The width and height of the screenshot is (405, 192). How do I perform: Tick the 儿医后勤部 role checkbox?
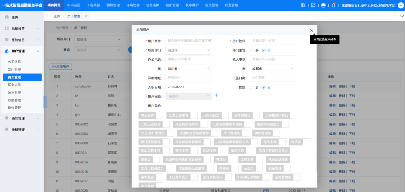pyautogui.click(x=225, y=115)
